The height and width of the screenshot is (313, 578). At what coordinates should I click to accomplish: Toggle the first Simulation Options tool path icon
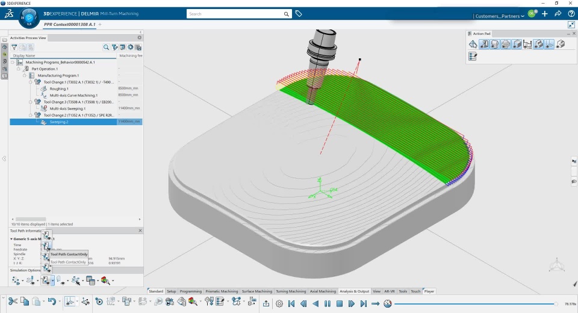point(16,280)
